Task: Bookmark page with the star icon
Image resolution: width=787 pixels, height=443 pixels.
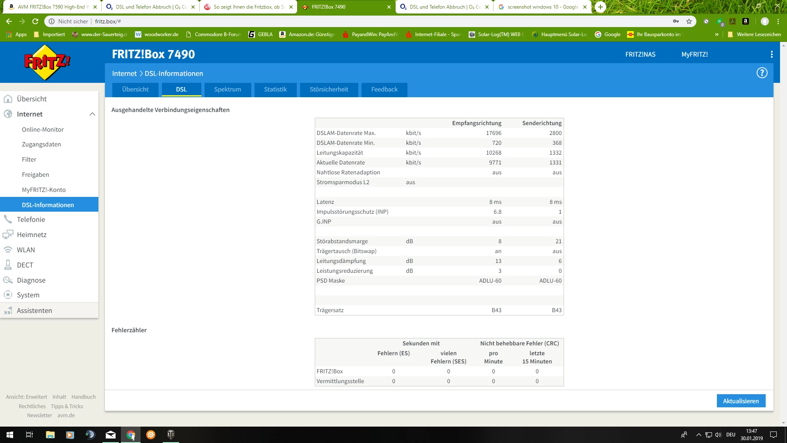Action: (689, 21)
